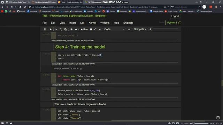This screenshot has width=223, height=125.
Task: Open the Snippets menu in menu bar
Action: point(128,23)
